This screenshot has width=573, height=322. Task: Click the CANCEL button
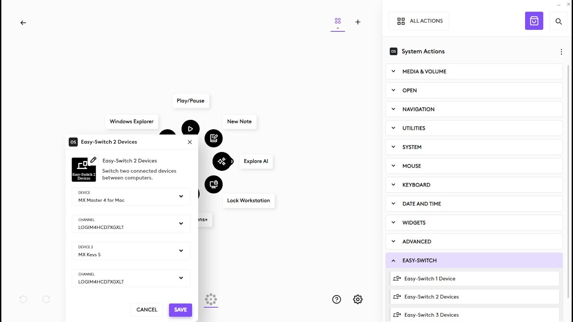click(147, 309)
